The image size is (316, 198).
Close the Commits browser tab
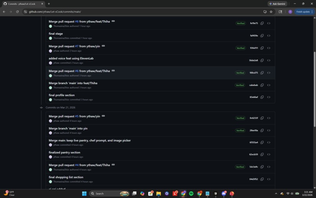coord(42,4)
